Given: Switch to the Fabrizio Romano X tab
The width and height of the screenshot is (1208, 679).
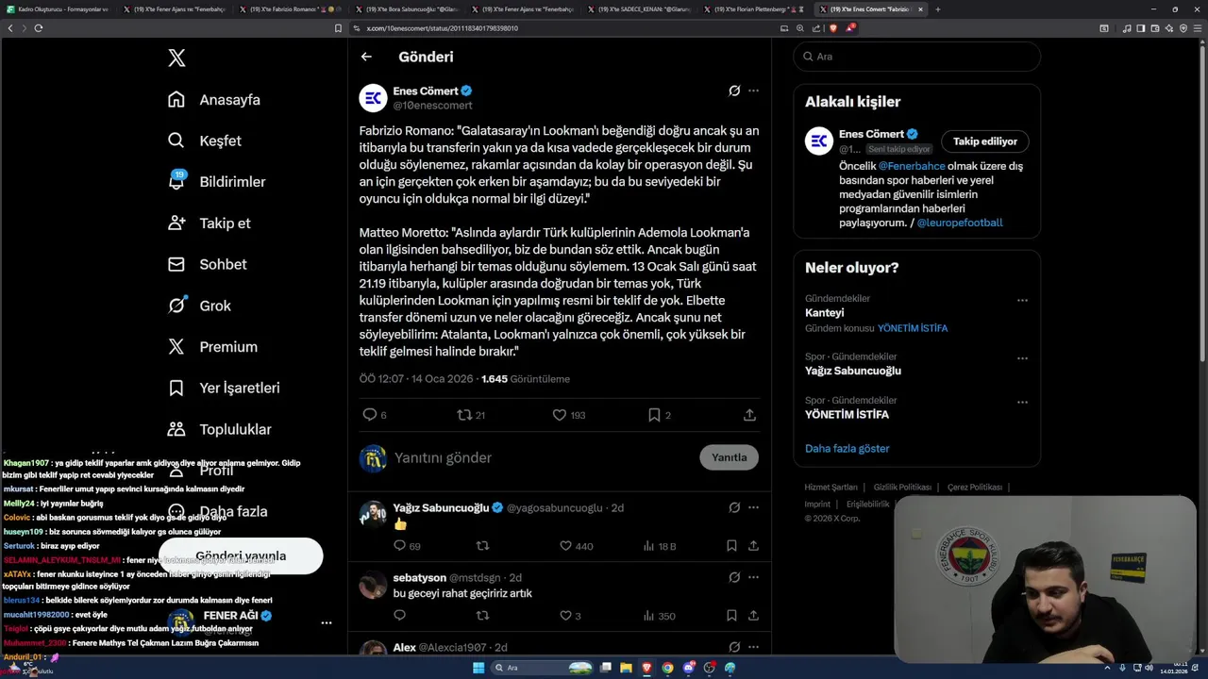Looking at the screenshot, I should pos(288,8).
